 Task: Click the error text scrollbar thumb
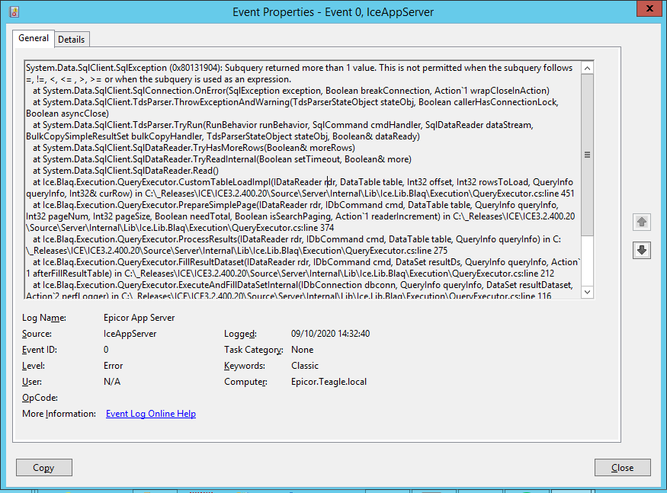(x=587, y=155)
